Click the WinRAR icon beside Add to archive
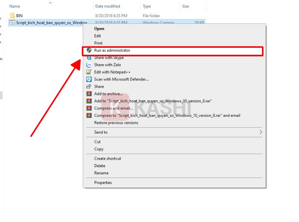Screen dimensions: 299x222 click(89, 94)
